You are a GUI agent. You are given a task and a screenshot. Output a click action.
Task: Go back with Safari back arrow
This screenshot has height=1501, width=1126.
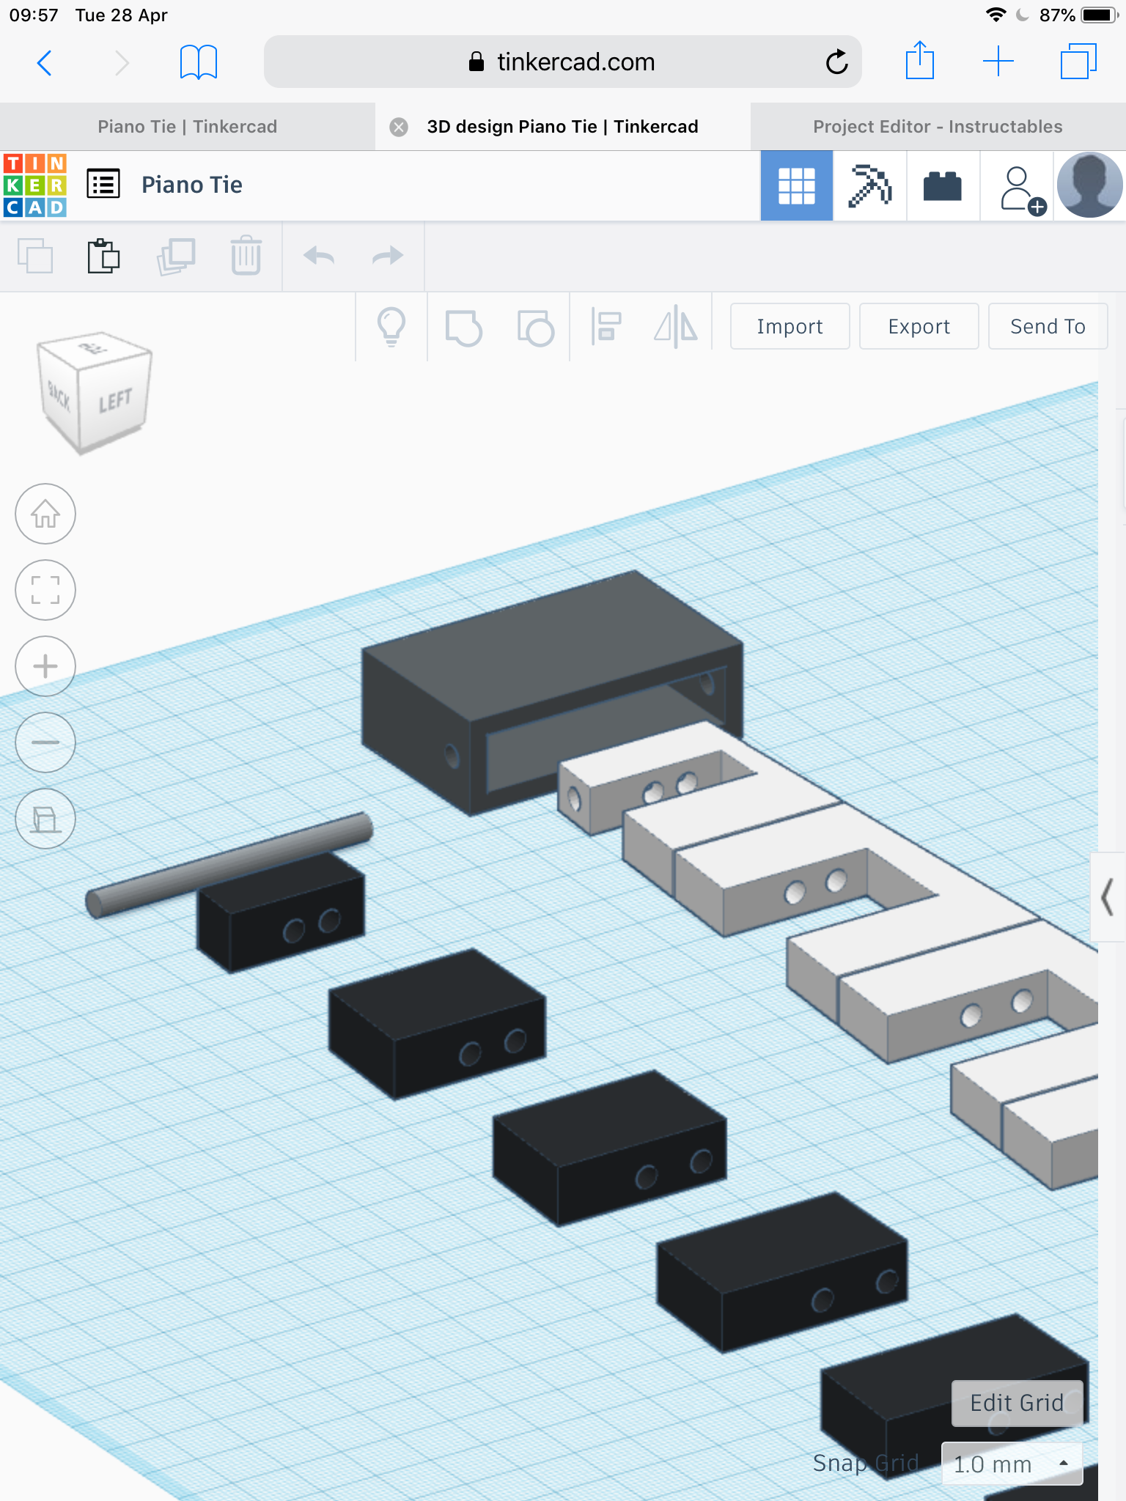[x=45, y=63]
